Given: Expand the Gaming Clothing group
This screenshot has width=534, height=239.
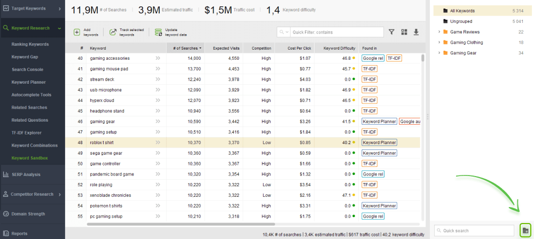Looking at the screenshot, I should tap(439, 43).
